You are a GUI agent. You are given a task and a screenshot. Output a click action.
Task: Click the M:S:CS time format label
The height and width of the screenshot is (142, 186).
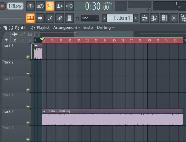[108, 3]
